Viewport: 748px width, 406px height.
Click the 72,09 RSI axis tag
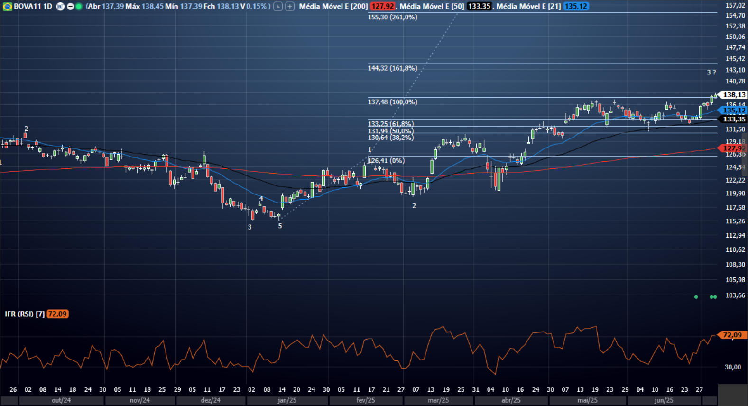[x=733, y=335]
